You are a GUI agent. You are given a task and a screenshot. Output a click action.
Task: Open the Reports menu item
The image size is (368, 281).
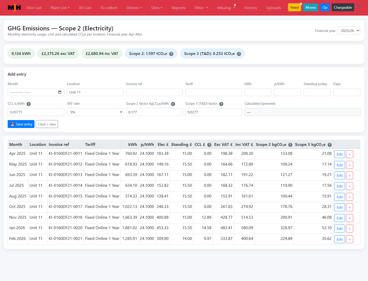point(179,8)
